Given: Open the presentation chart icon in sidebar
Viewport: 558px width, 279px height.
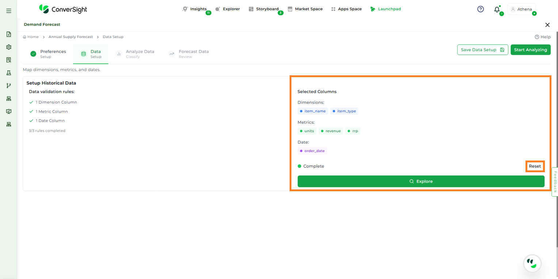Looking at the screenshot, I should pyautogui.click(x=9, y=112).
